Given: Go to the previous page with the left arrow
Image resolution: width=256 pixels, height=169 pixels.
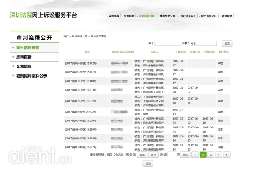Looking at the screenshot, I should pos(195,155).
